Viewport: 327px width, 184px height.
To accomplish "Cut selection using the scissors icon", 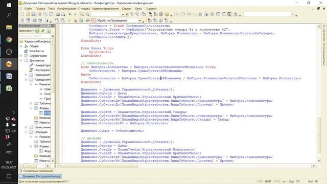I will 40,14.
